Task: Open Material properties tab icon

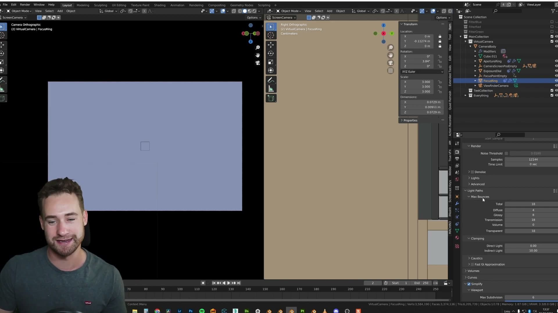Action: [457, 238]
